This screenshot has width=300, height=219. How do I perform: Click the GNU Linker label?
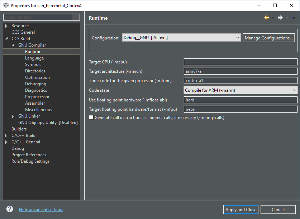[29, 116]
